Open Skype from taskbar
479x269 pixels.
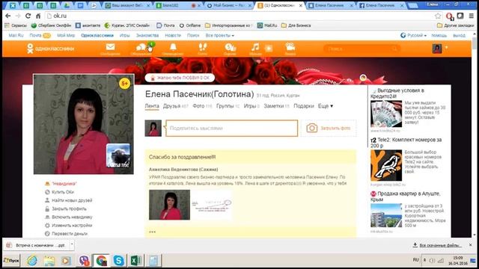click(x=118, y=261)
